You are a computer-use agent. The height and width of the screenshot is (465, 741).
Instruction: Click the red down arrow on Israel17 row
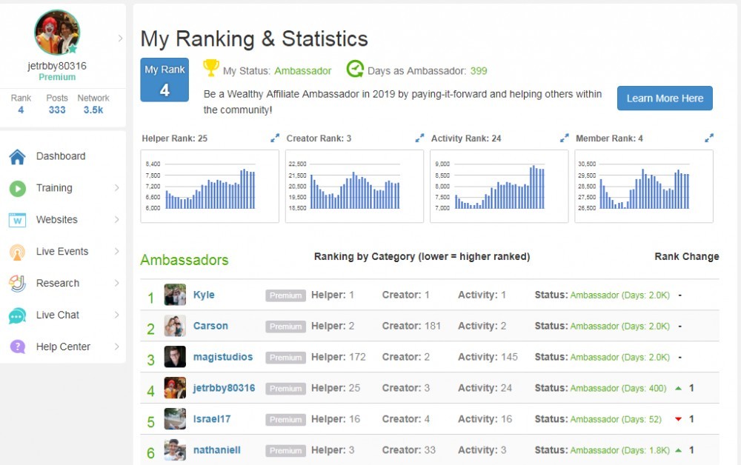point(678,419)
